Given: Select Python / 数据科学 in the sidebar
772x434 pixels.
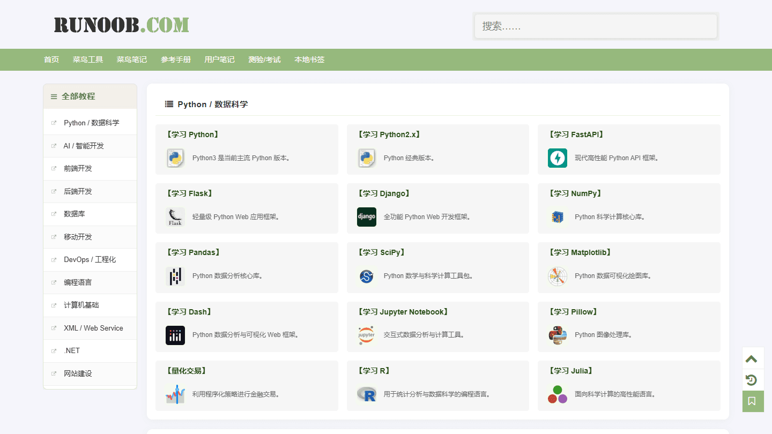Looking at the screenshot, I should [92, 123].
